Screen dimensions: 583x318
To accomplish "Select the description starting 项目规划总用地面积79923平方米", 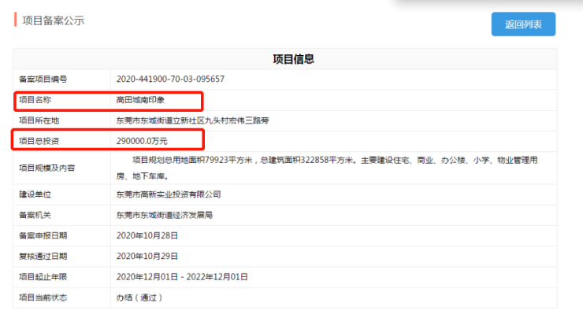I will pos(327,168).
